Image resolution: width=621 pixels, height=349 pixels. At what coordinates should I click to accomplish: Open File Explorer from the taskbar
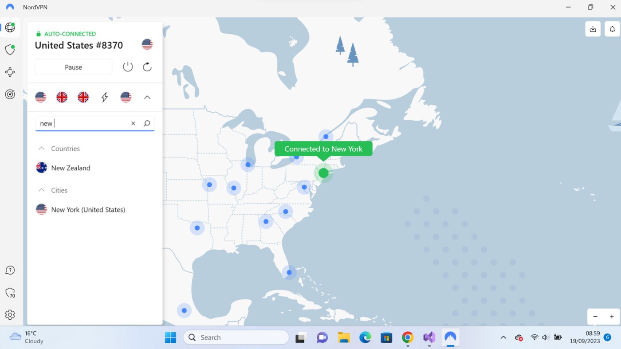click(x=344, y=337)
